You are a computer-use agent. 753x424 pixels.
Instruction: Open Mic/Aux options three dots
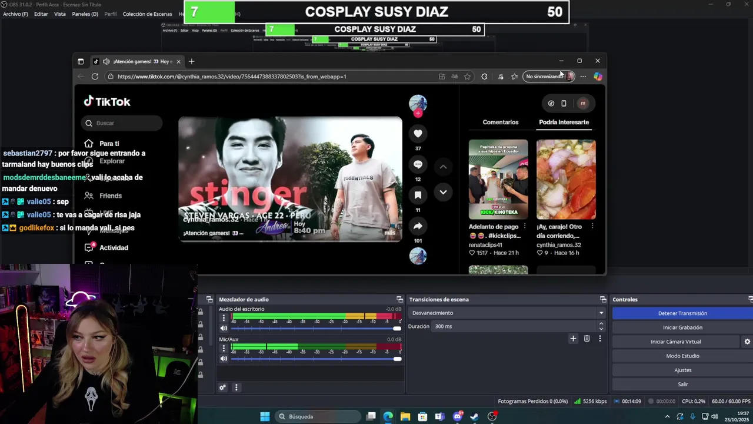tap(224, 349)
